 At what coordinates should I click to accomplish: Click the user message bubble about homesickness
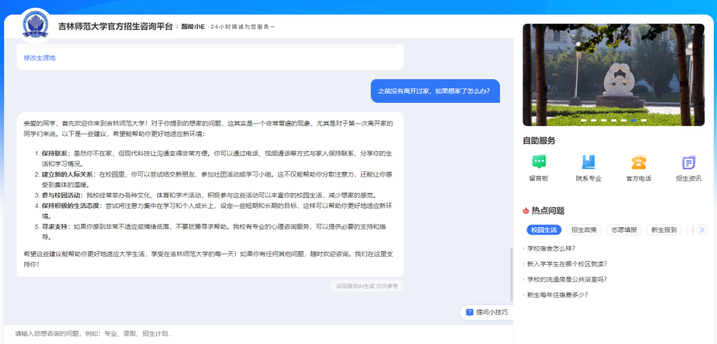coord(435,91)
